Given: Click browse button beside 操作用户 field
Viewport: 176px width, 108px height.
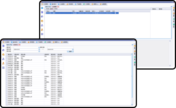Looking at the screenshot, I should coord(39,47).
